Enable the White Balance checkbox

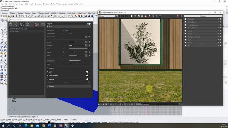[185, 22]
